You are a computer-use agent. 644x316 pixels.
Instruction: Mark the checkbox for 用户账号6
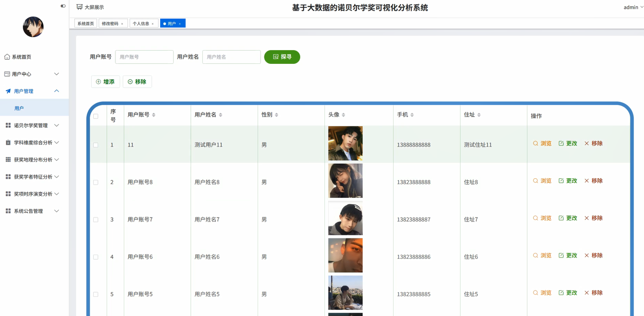96,257
